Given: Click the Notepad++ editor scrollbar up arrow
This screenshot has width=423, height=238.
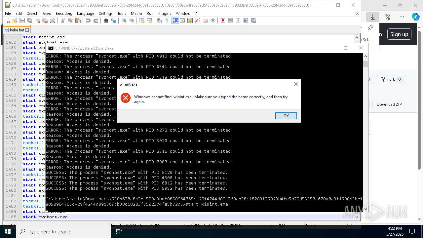Looking at the screenshot, I should [357, 37].
